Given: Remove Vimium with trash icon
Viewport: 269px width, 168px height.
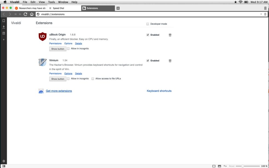Looking at the screenshot, I should coord(170,61).
